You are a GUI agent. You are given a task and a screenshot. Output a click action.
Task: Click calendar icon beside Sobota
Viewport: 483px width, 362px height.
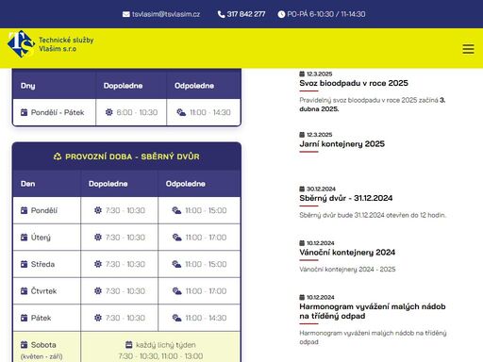pos(24,345)
